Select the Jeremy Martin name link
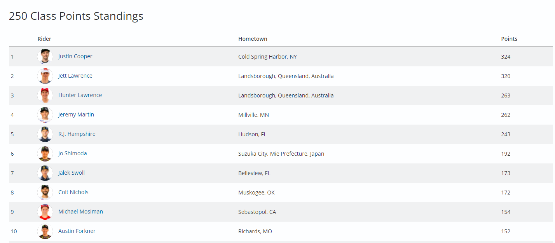 pos(76,115)
